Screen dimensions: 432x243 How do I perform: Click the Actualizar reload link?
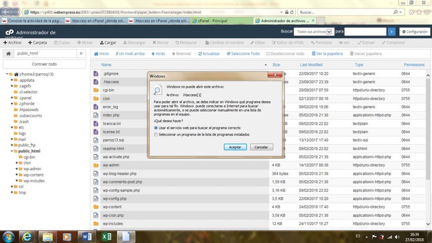pyautogui.click(x=209, y=54)
